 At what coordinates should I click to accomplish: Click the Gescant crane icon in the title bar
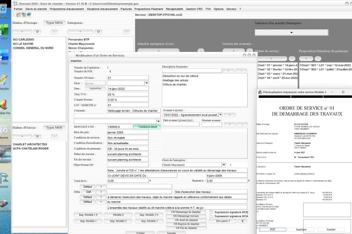(x=15, y=3)
